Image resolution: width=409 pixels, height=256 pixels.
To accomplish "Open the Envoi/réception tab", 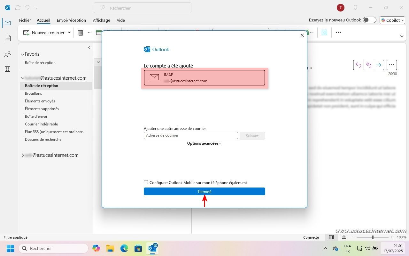I will coord(71,20).
